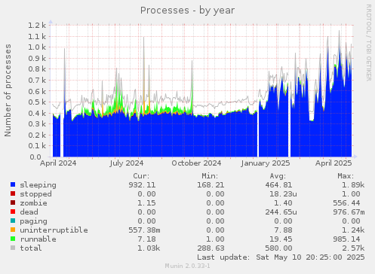Click dead average value 244.65u

[x=281, y=212]
